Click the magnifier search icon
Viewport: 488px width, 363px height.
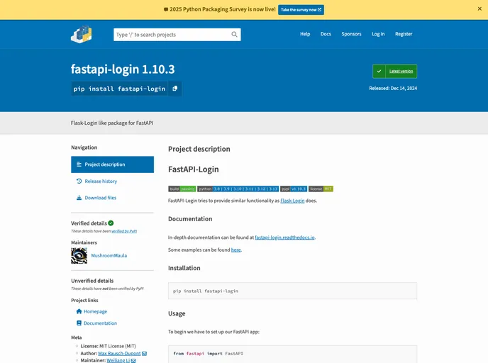tap(234, 35)
